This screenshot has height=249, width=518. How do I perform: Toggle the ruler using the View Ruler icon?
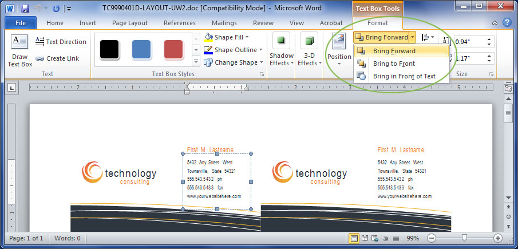pos(508,88)
